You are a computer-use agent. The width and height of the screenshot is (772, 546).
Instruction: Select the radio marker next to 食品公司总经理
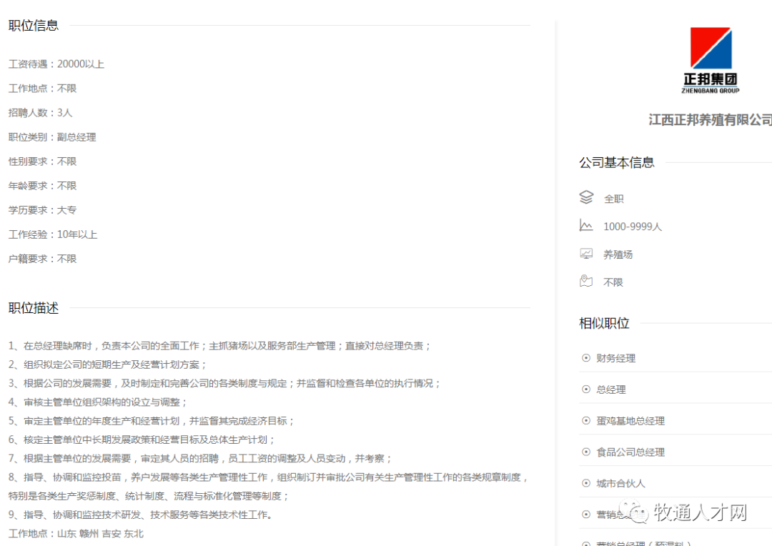(585, 452)
